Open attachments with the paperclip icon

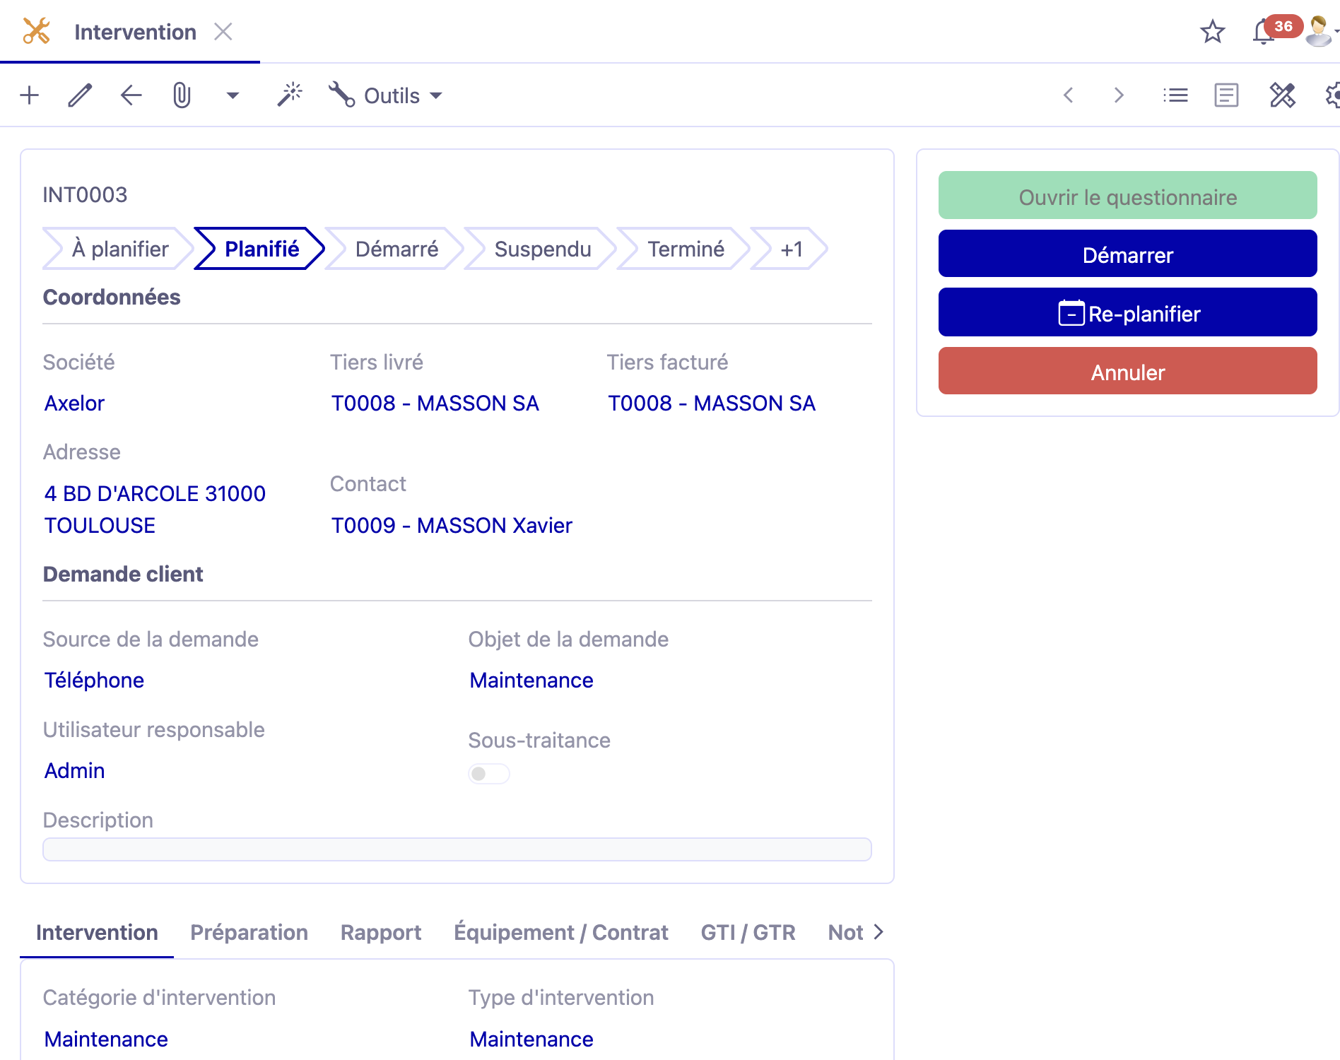coord(182,95)
